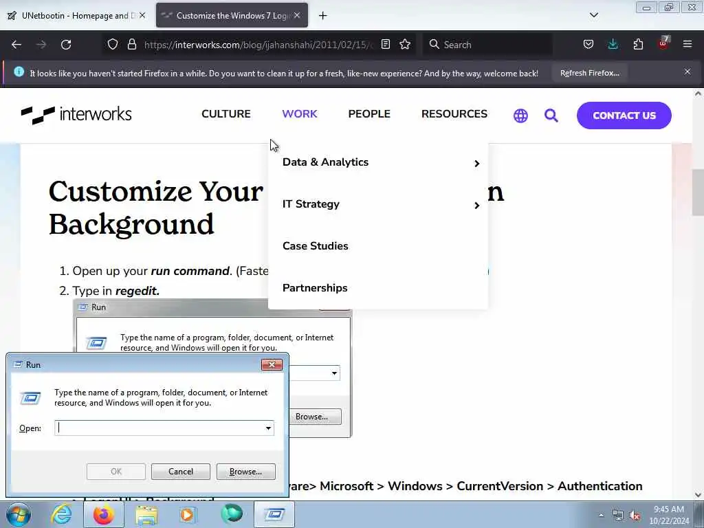The image size is (704, 528).
Task: Click the Run dialog program icon
Action: (30, 398)
